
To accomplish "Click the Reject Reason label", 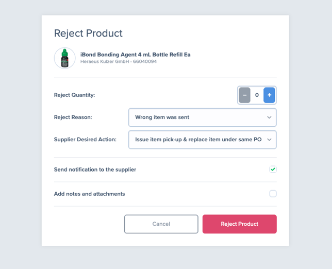I will point(73,117).
